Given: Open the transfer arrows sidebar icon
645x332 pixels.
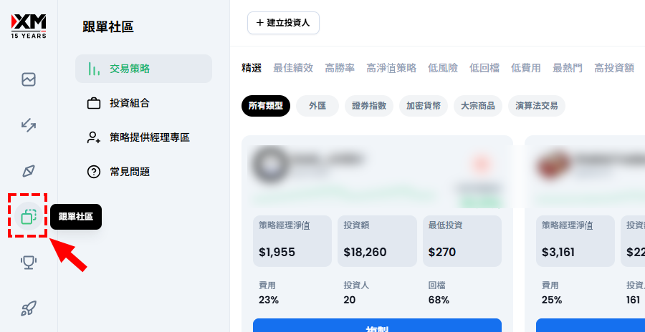Looking at the screenshot, I should click(x=29, y=125).
